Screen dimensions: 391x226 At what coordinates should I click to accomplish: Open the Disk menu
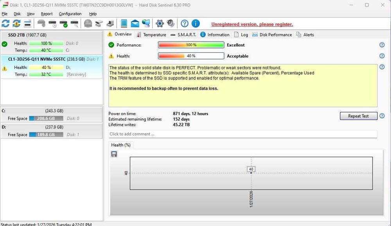tap(17, 14)
